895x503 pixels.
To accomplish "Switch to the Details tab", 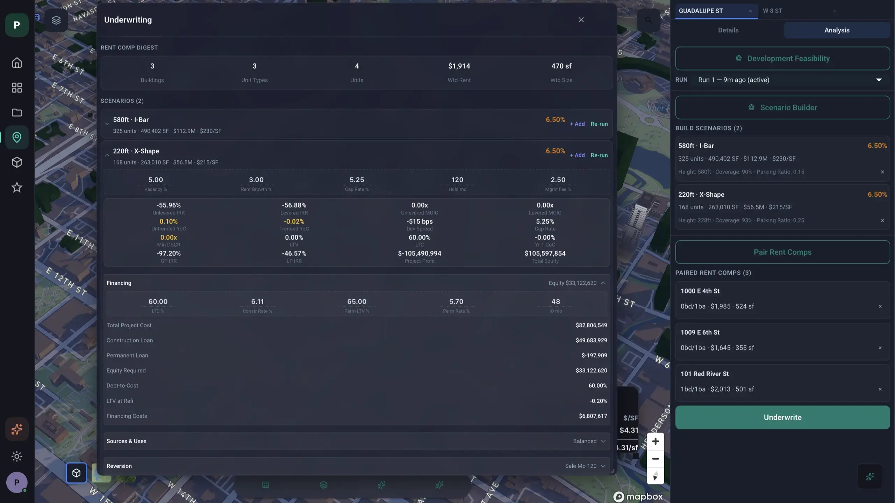I will point(728,30).
